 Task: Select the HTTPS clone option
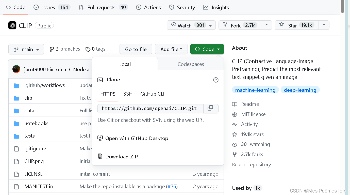click(108, 94)
